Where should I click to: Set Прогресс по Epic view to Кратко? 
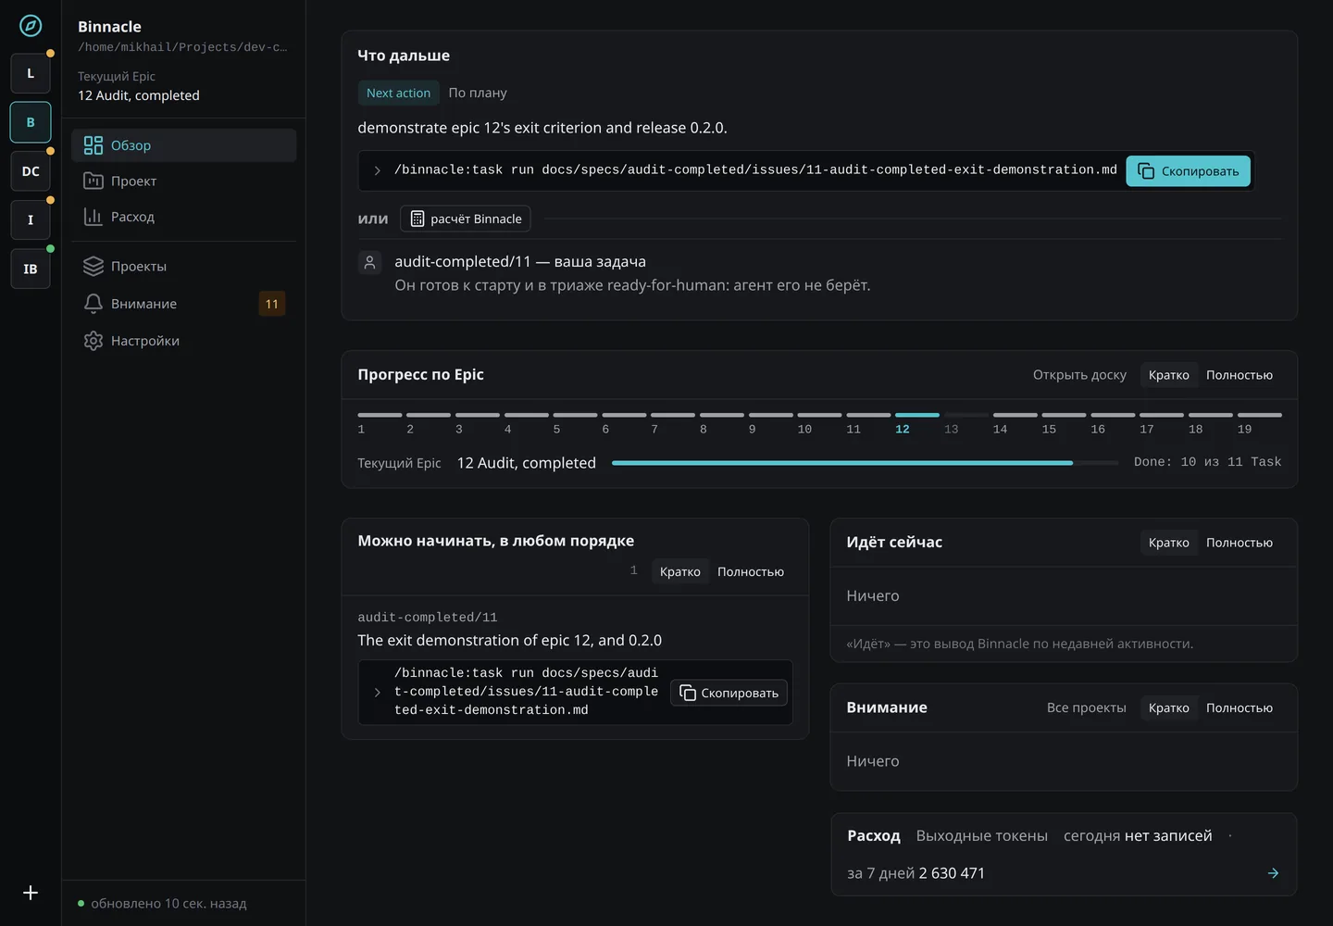(1169, 375)
